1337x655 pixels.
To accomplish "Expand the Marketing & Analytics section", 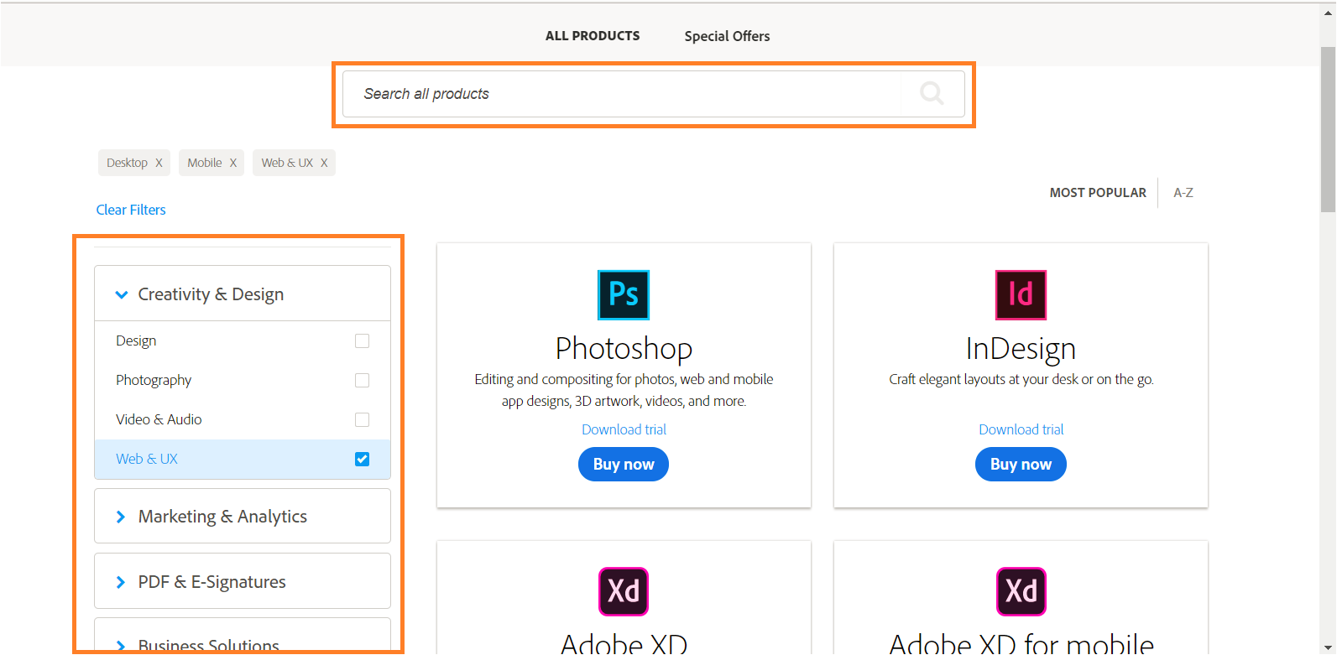I will pyautogui.click(x=243, y=516).
